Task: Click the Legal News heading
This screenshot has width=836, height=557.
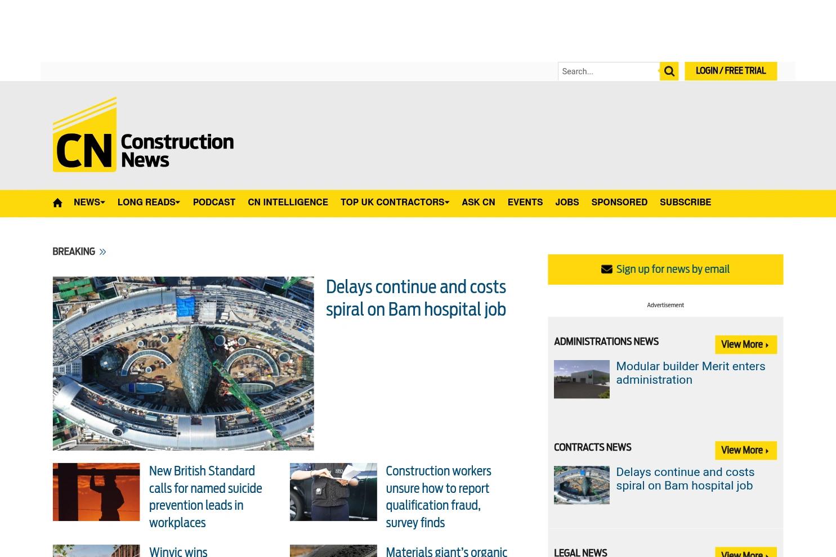Action: (x=580, y=553)
